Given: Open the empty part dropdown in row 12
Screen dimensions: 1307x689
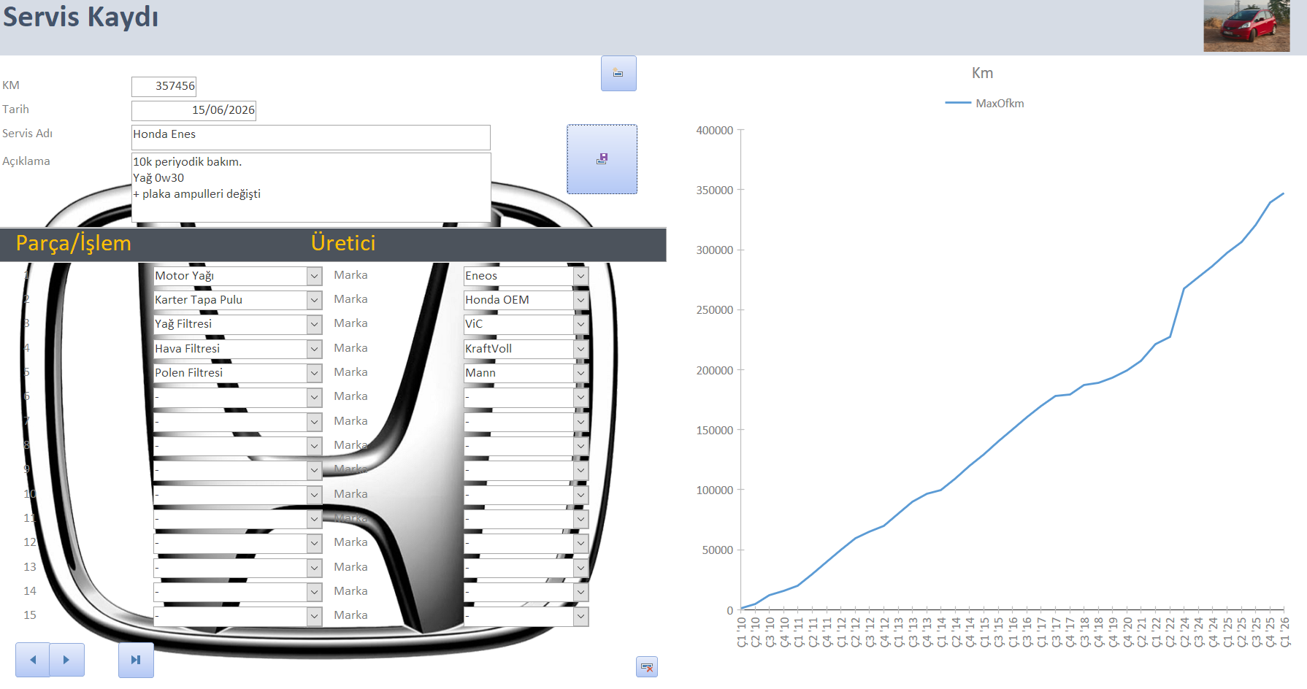Looking at the screenshot, I should coord(314,543).
